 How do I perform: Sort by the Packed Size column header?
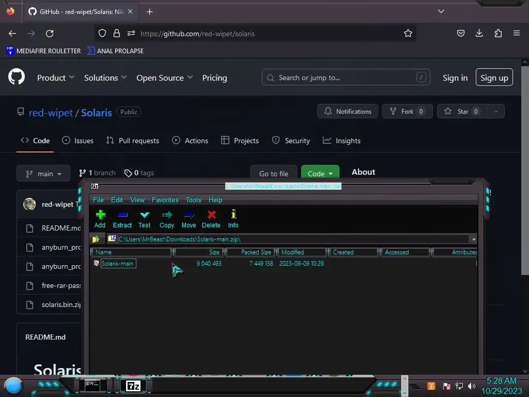251,252
